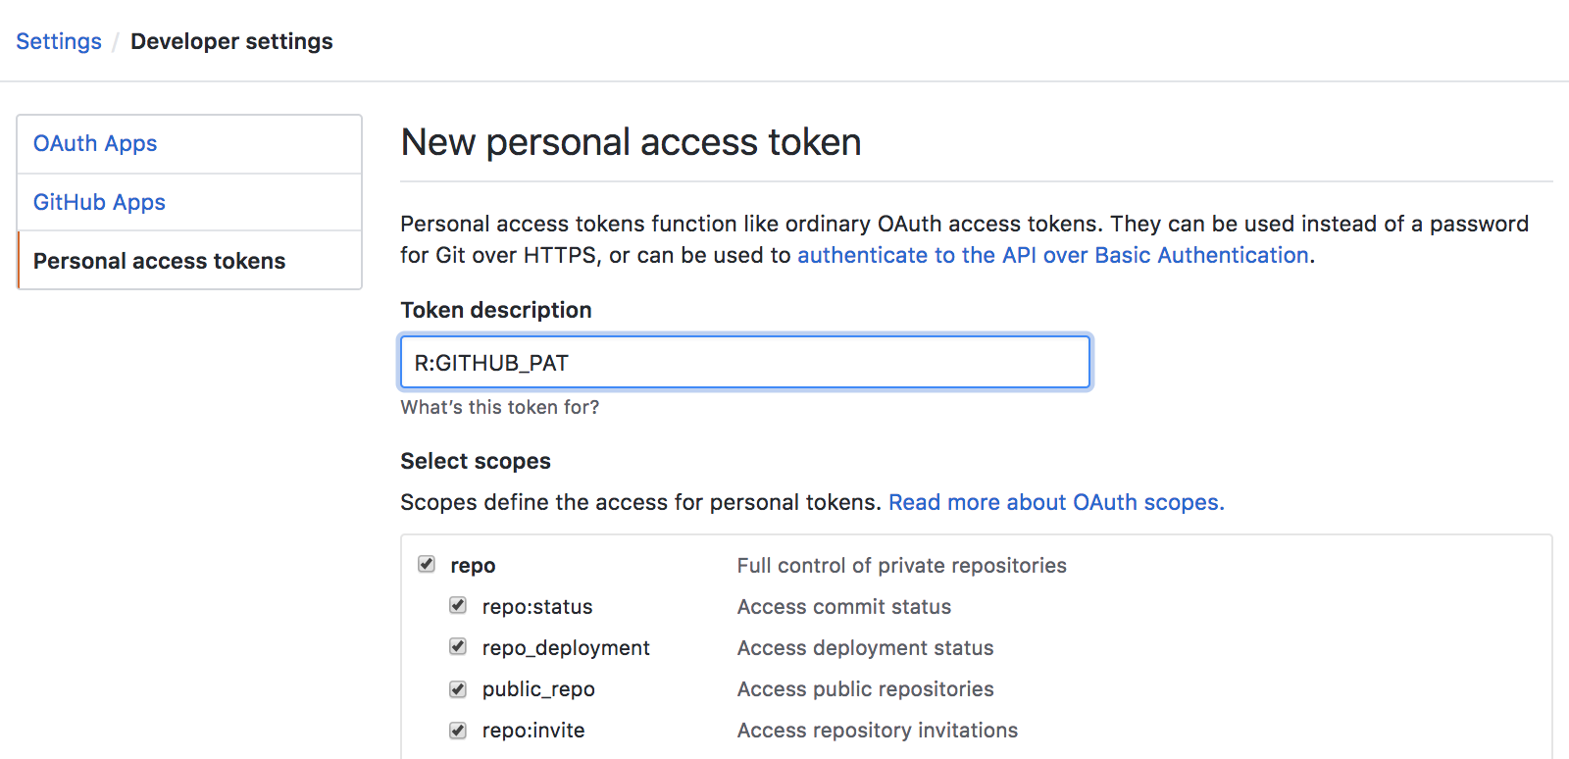Enable full control of private repositories

[x=427, y=565]
